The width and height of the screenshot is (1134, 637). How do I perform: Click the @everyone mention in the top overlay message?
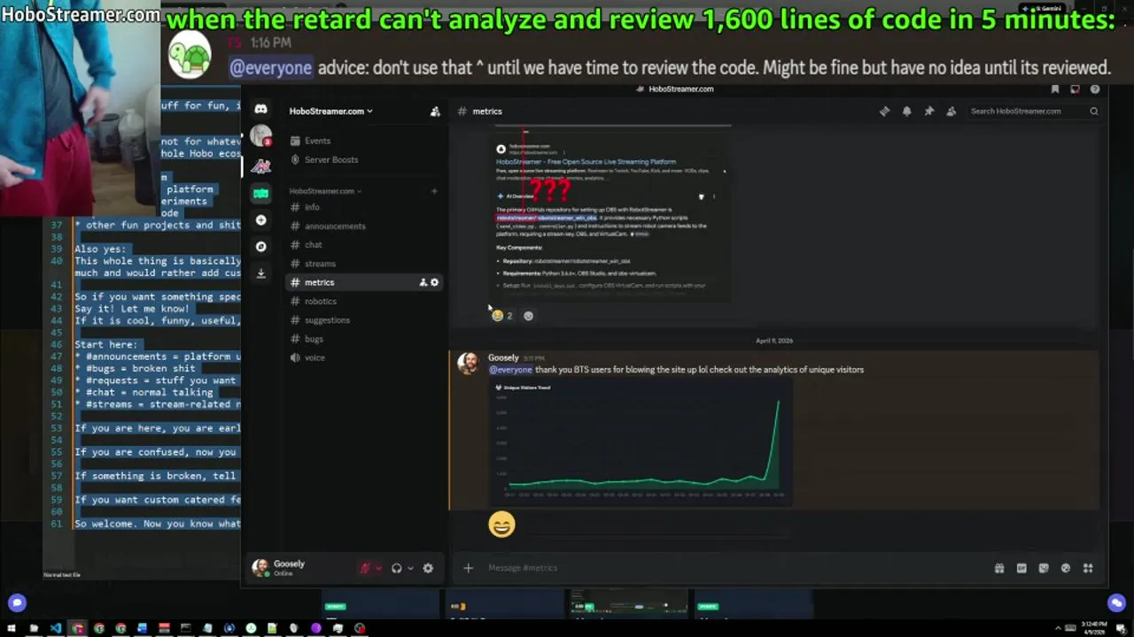(270, 68)
